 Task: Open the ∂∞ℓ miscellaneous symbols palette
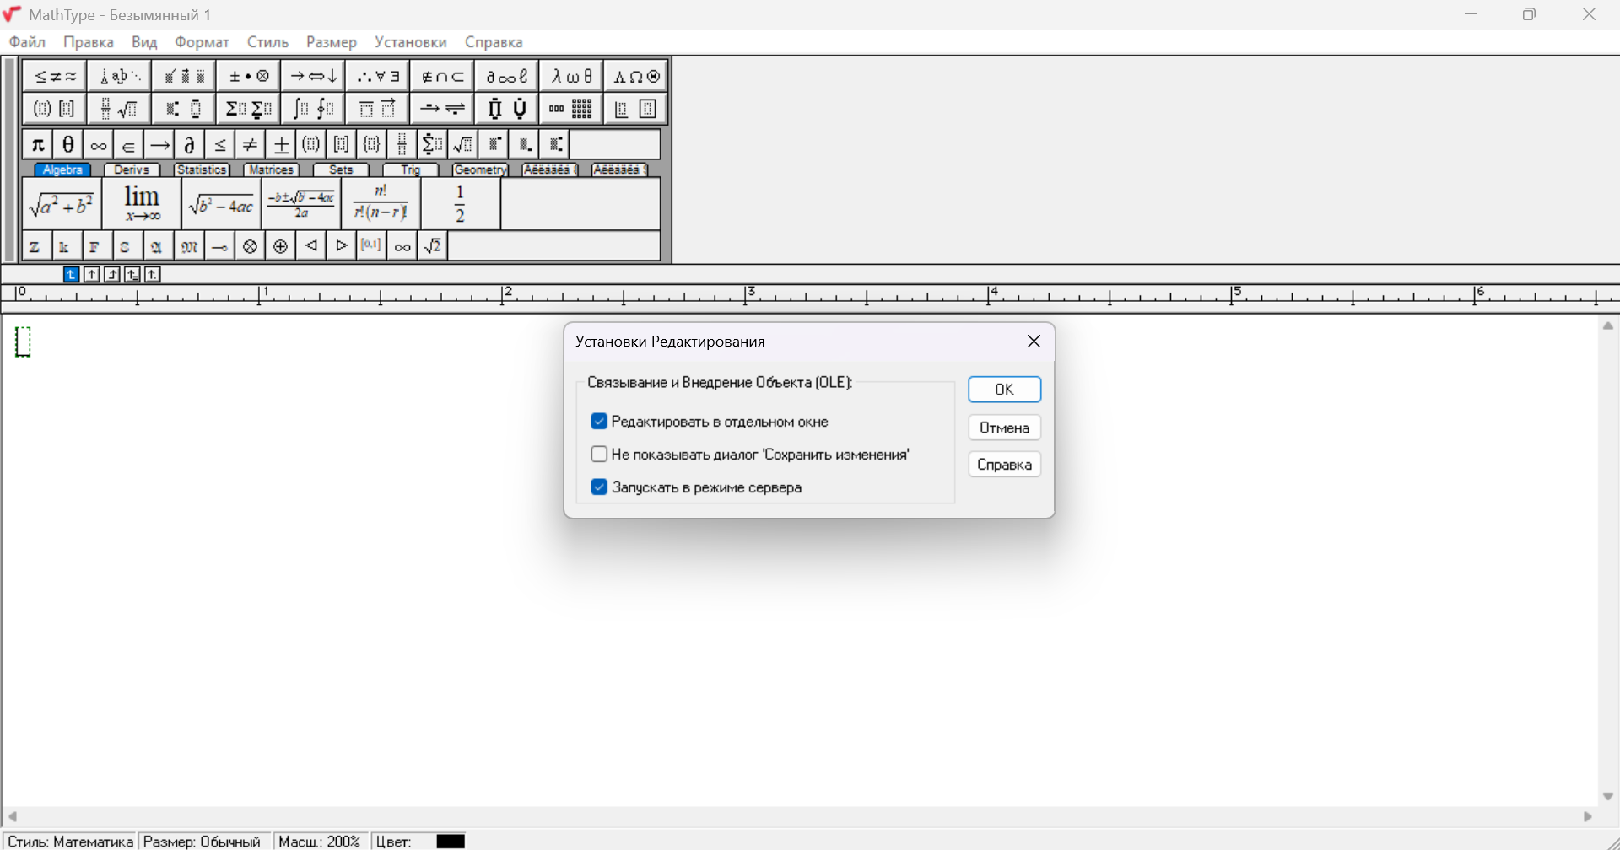pos(507,77)
